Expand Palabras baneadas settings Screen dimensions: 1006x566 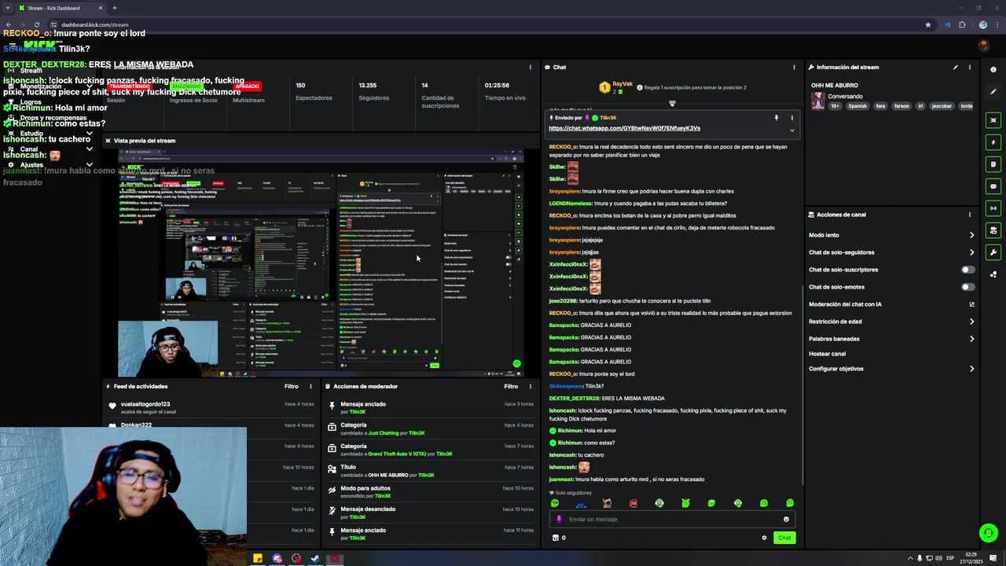pos(971,339)
